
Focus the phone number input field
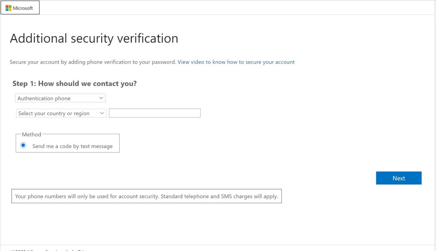pyautogui.click(x=155, y=113)
